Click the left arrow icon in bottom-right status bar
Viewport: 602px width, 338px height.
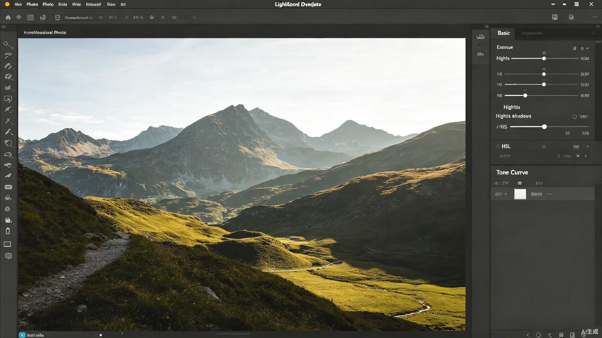point(528,335)
